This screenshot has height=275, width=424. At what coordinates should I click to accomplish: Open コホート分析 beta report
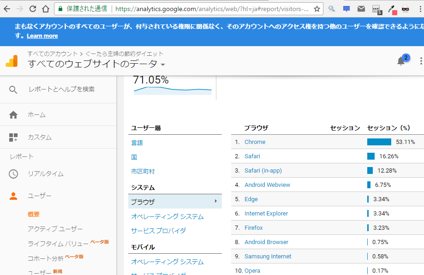45,258
